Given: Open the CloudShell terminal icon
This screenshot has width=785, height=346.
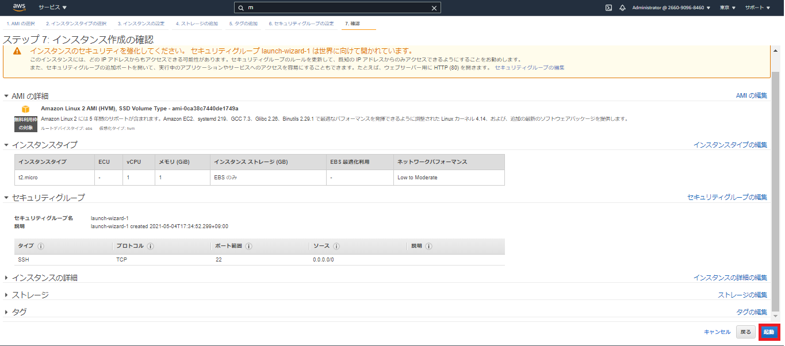Looking at the screenshot, I should point(608,8).
